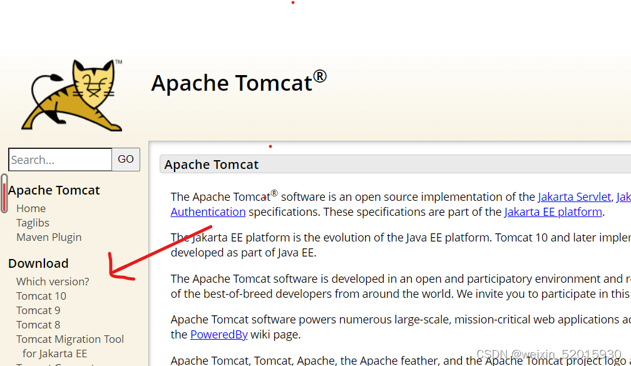This screenshot has height=366, width=631.
Task: Click the Apache Tomcat logo image
Action: tap(71, 95)
